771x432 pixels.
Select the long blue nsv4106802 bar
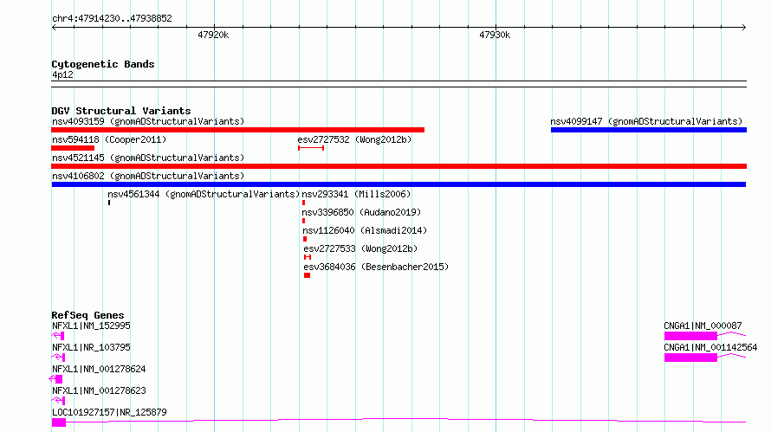398,184
